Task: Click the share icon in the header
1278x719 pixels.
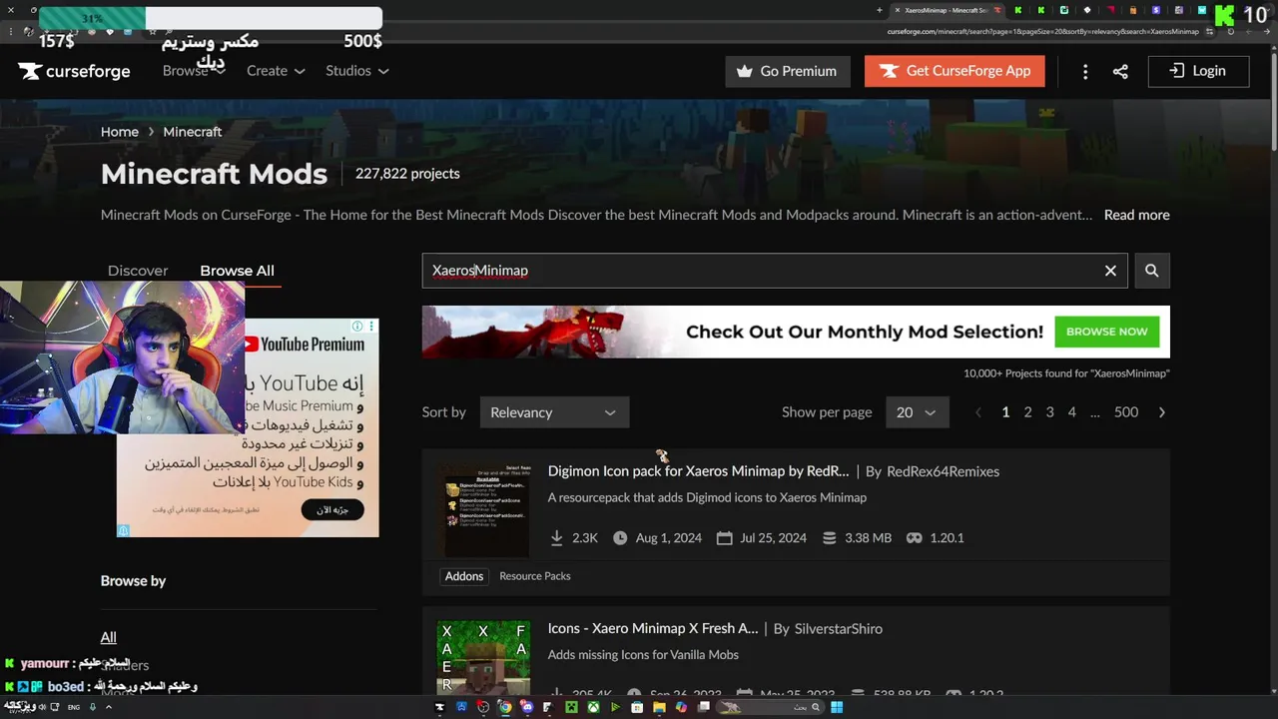Action: (1120, 71)
